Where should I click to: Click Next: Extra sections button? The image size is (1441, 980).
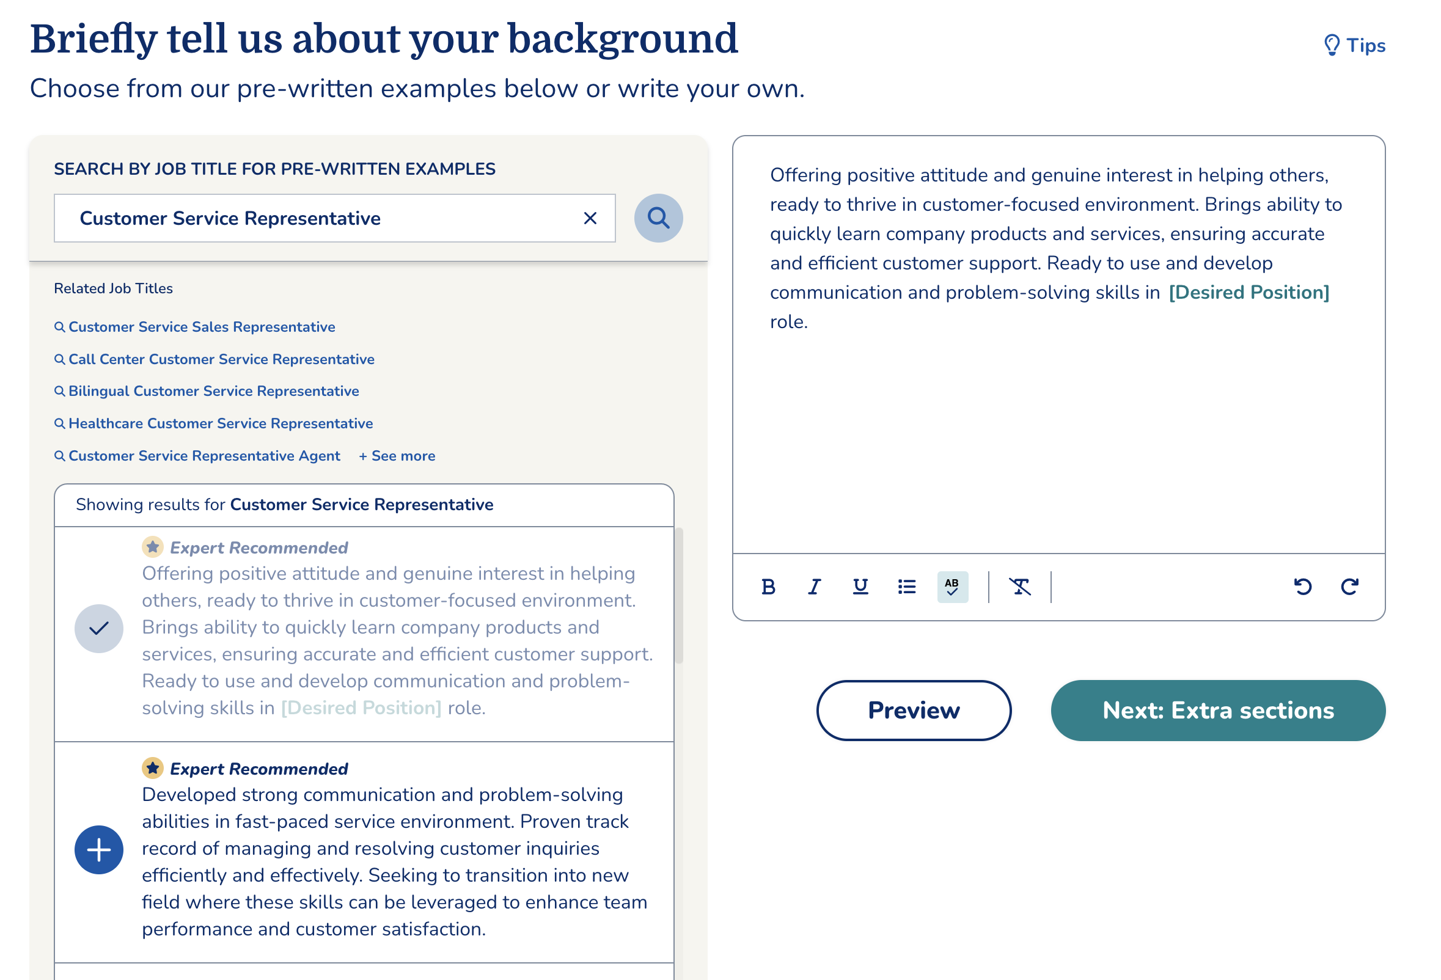[1218, 710]
